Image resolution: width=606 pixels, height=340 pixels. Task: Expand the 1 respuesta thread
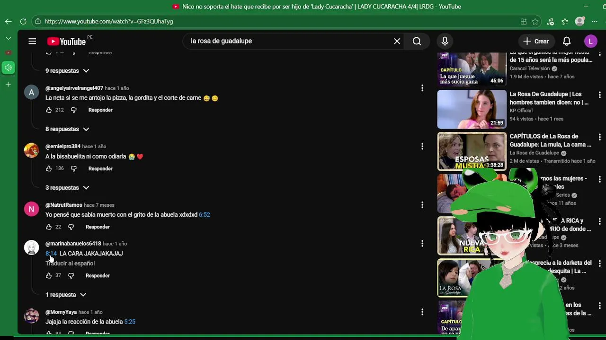point(65,295)
